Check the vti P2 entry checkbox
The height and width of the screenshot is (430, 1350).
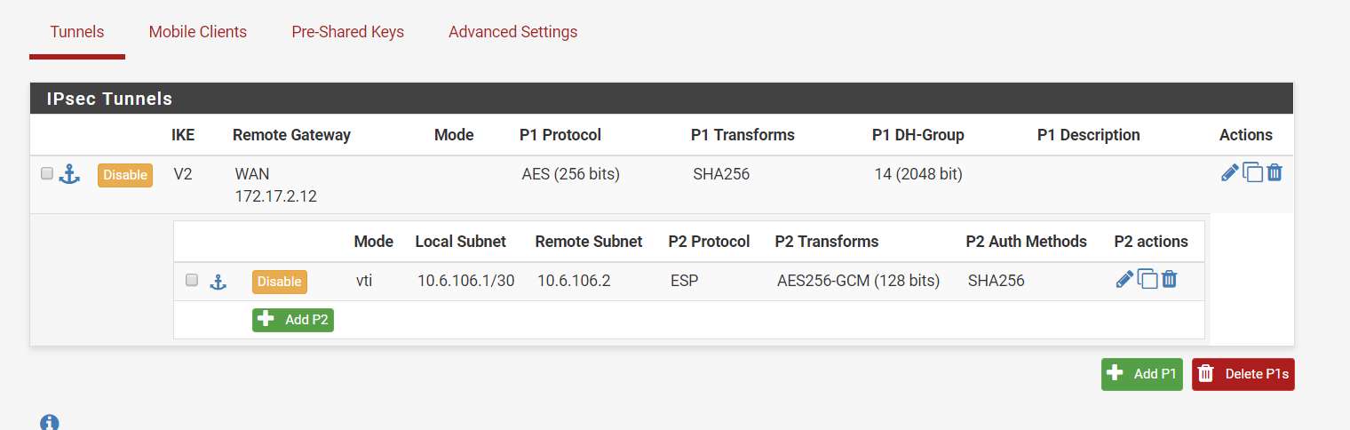pyautogui.click(x=191, y=280)
